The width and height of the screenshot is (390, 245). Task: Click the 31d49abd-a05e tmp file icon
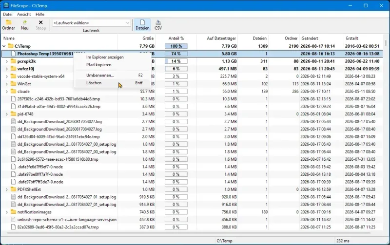click(x=13, y=106)
